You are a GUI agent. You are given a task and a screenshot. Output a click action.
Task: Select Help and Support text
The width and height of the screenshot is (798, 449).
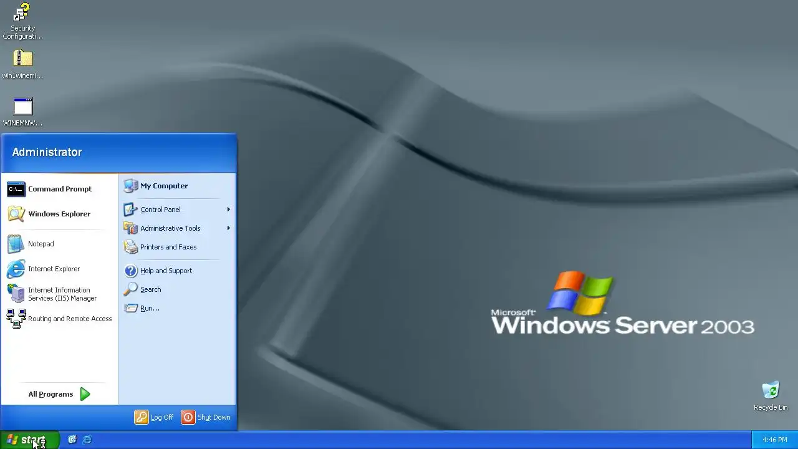[166, 271]
